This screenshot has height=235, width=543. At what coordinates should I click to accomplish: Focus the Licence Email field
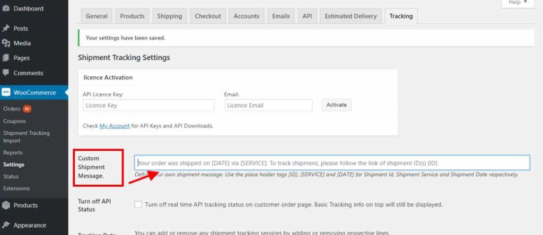point(268,105)
